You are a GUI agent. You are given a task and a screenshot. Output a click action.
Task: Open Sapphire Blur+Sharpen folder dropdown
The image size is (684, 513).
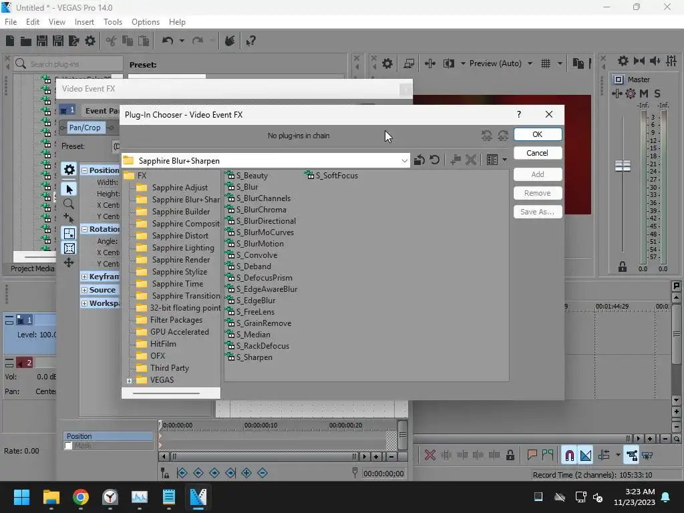click(404, 160)
